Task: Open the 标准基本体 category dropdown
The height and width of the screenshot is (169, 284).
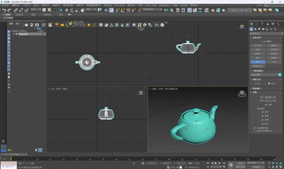Action: point(266,33)
